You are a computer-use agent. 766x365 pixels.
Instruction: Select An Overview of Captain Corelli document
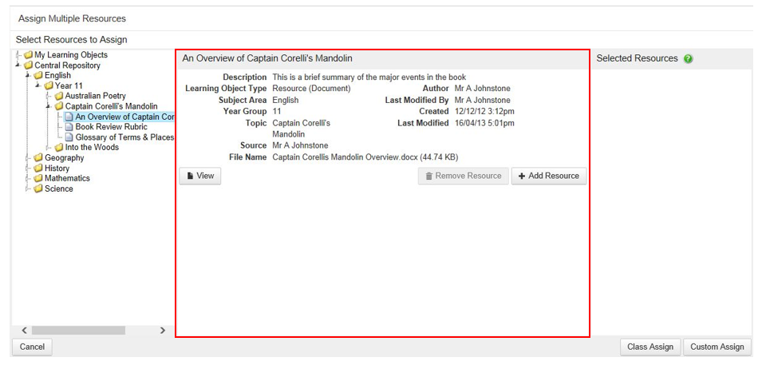click(x=124, y=117)
